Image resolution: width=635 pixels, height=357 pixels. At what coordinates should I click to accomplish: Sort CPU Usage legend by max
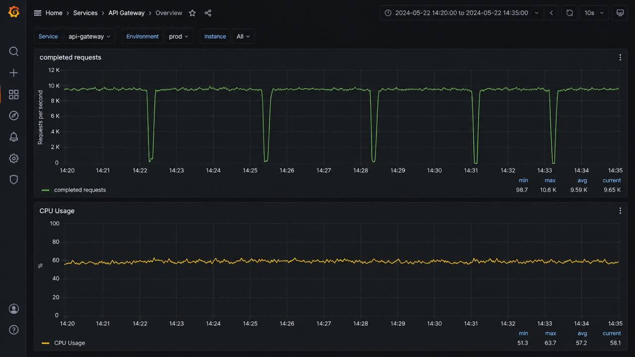point(550,334)
